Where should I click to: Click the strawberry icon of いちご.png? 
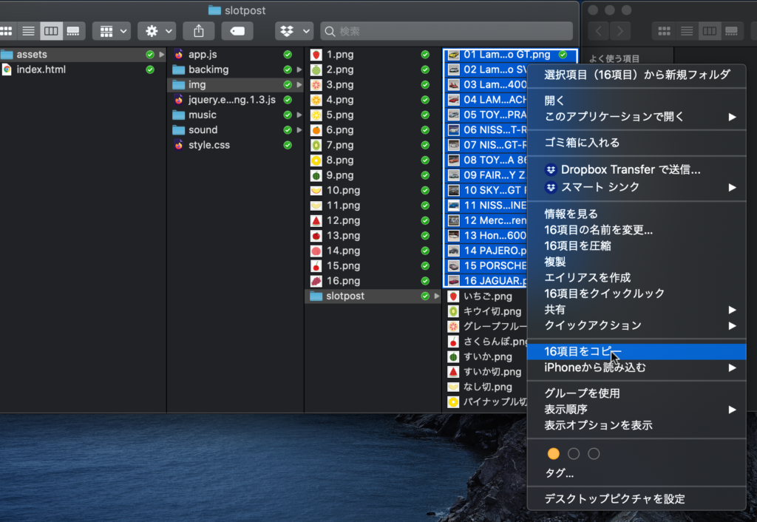pyautogui.click(x=454, y=296)
